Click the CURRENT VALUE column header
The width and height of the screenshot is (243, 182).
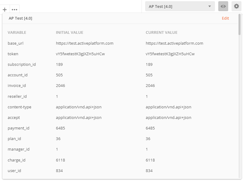161,32
